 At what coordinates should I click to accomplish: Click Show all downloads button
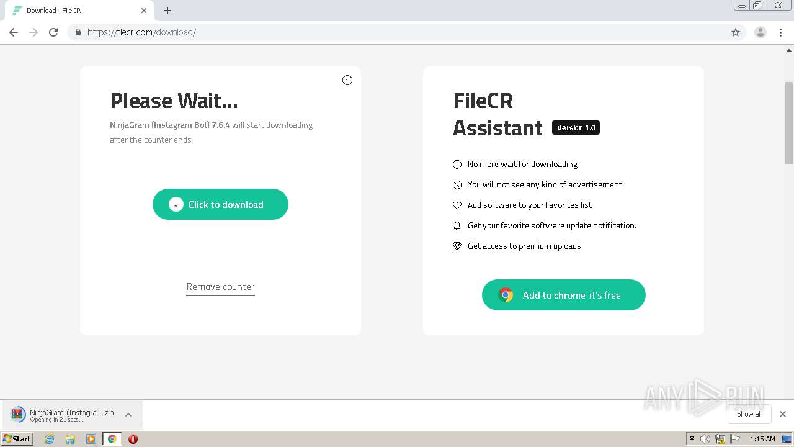point(749,414)
